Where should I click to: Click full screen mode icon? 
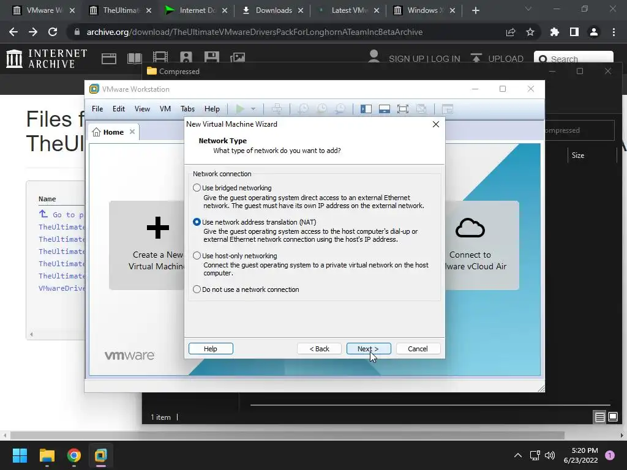[403, 109]
